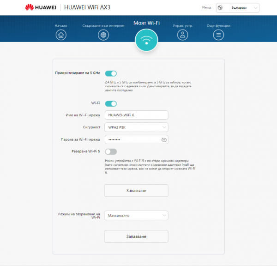Image resolution: width=277 pixels, height=266 pixels.
Task: Open the internet connection globe icon
Action: 103,35
